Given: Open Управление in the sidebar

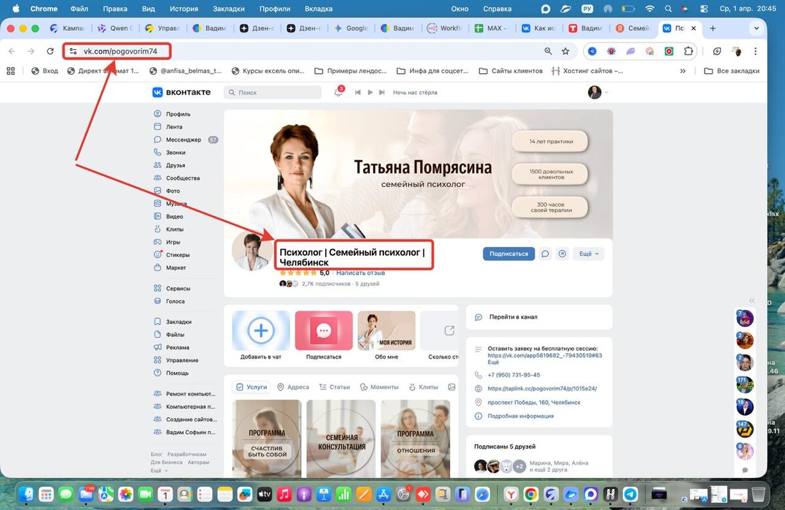Looking at the screenshot, I should coord(177,360).
